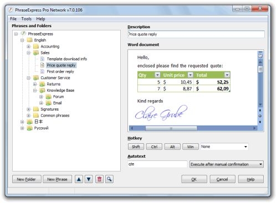Click the Template download info document icon
This screenshot has width=277, height=203.
point(42,59)
